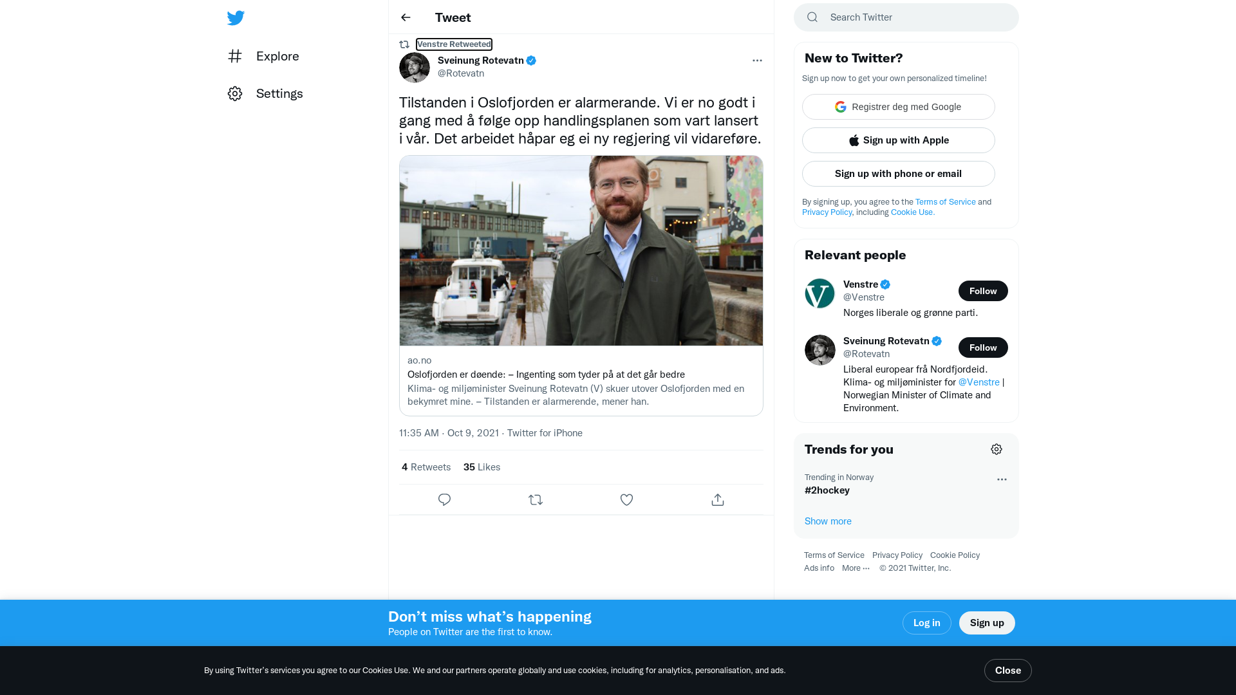Viewport: 1236px width, 695px height.
Task: Click Rotevatn's avatar in Relevant people
Action: (x=820, y=350)
